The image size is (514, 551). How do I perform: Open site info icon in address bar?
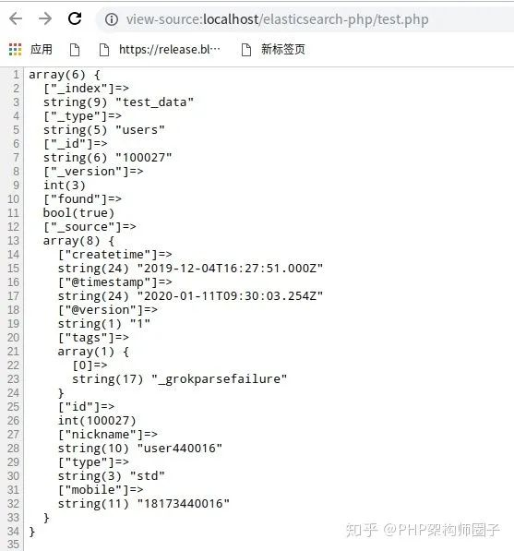pos(112,19)
